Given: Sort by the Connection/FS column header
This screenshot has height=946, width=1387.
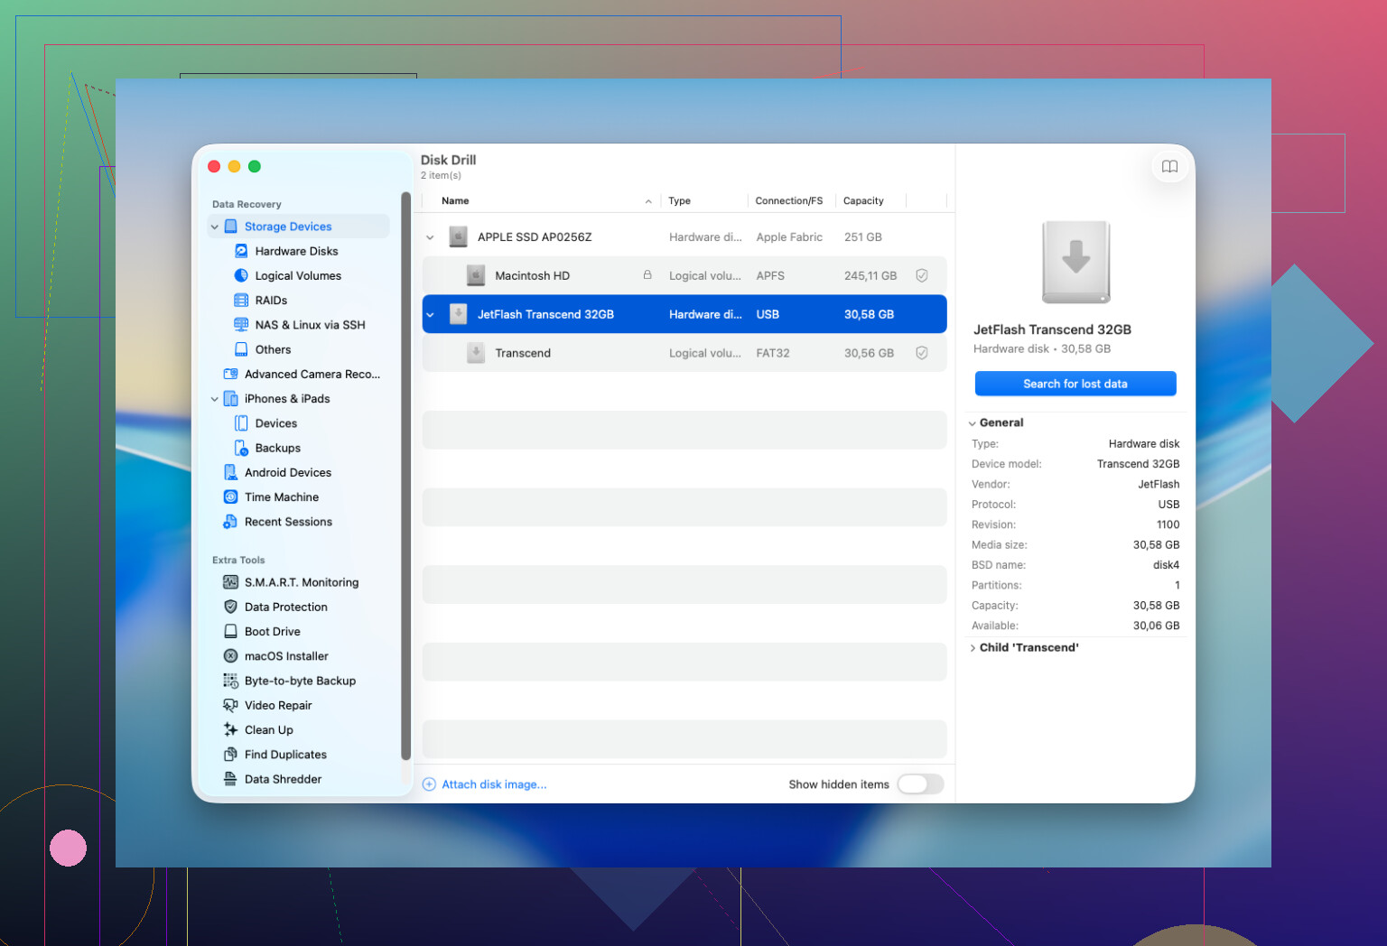Looking at the screenshot, I should [789, 200].
